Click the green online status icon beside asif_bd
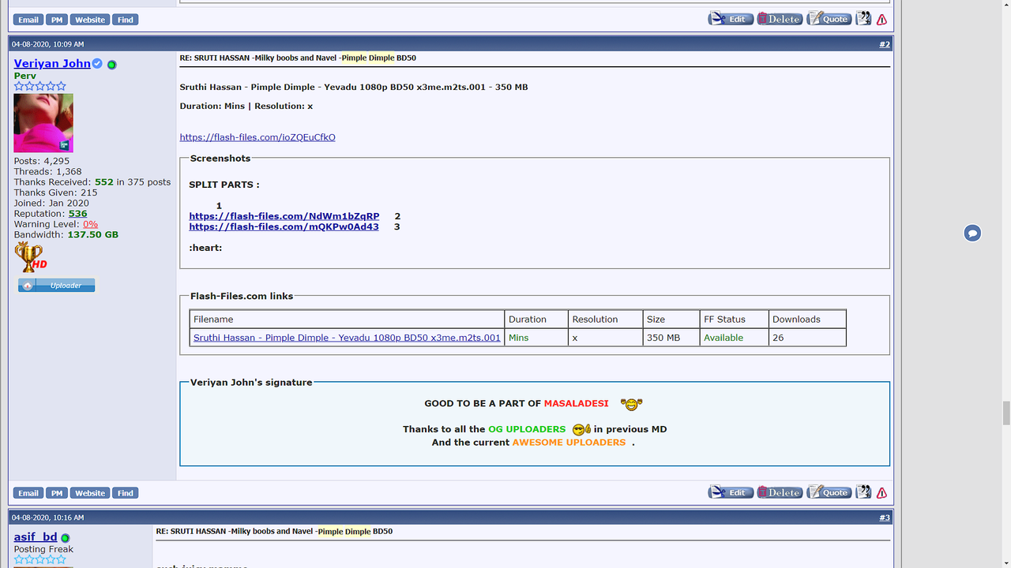Viewport: 1011px width, 568px height. [x=66, y=538]
